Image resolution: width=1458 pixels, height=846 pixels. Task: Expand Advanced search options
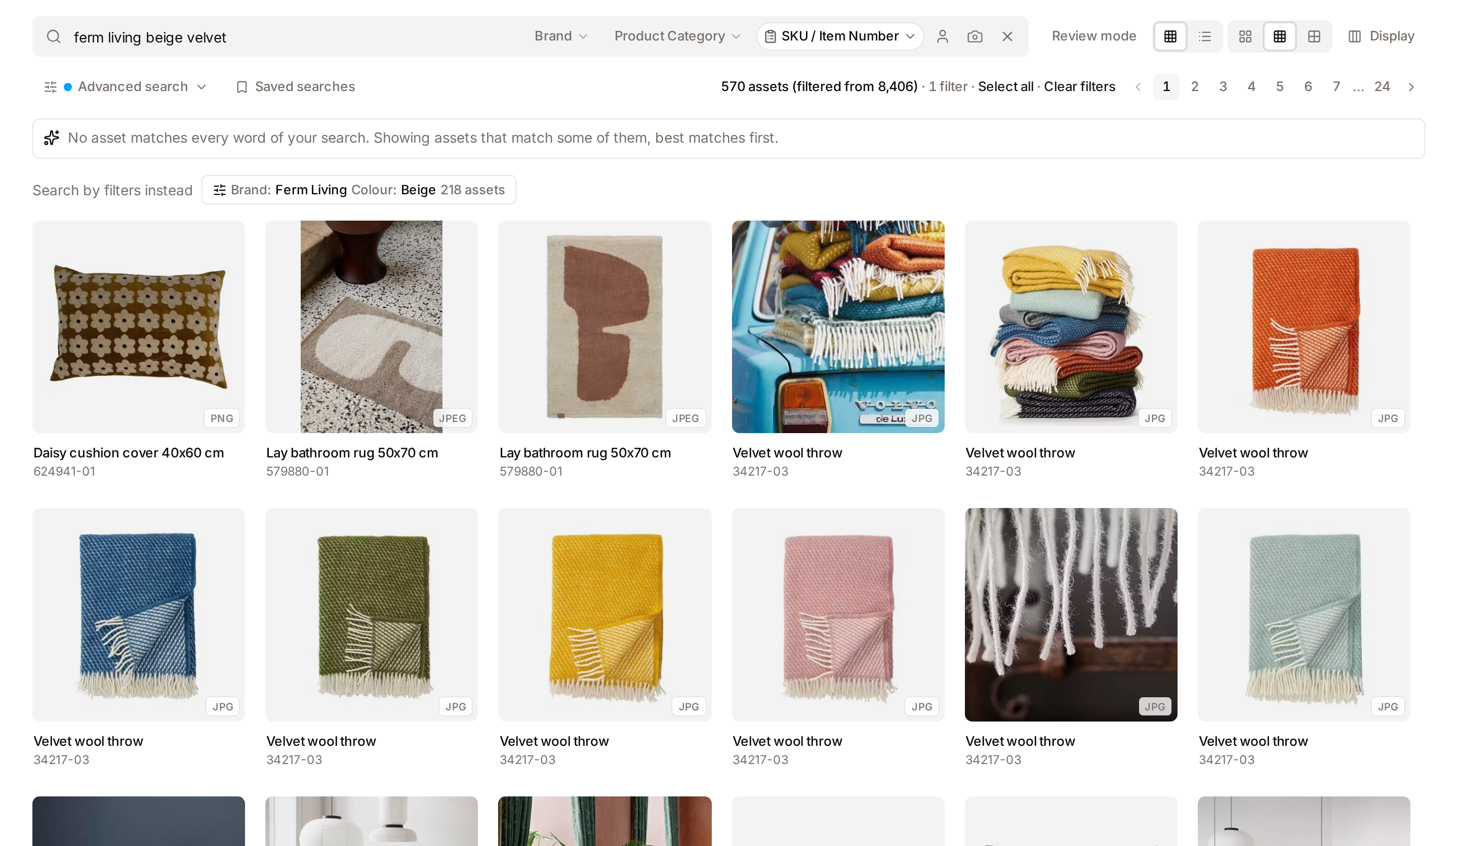(126, 87)
